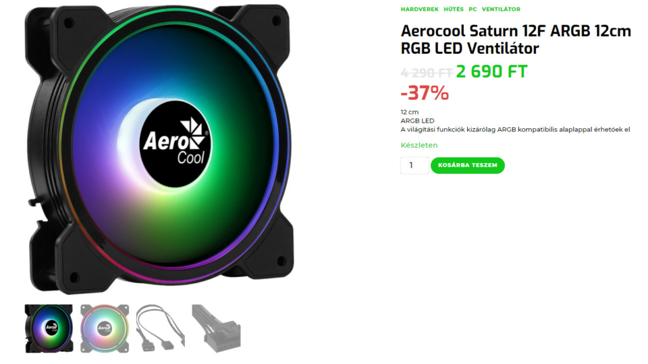Focus the quantity input field showing 1

[414, 166]
